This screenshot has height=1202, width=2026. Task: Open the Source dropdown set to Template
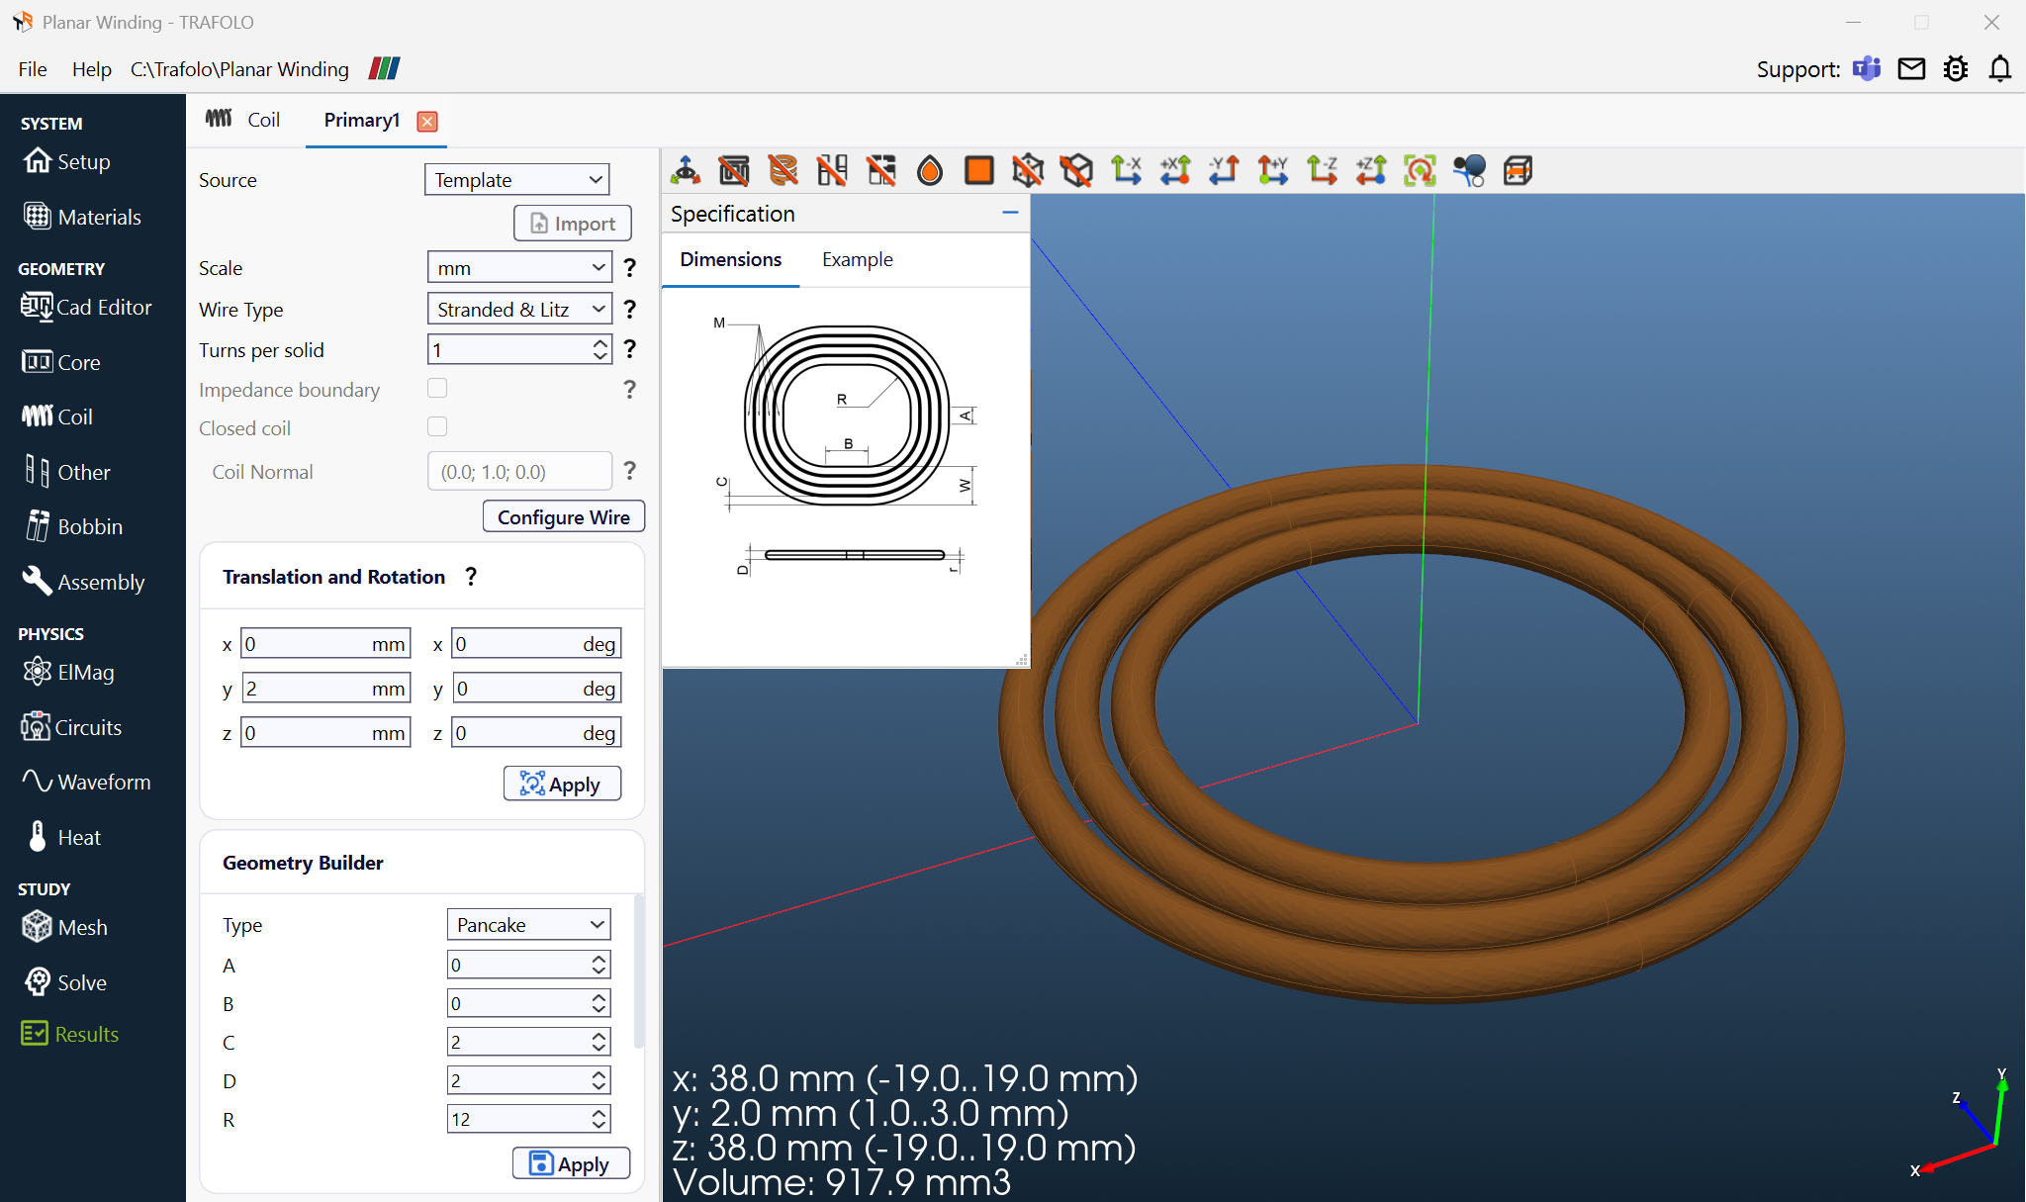517,180
